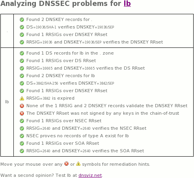Click the 'lb' zone label cell
The width and height of the screenshot is (194, 178).
7,102
